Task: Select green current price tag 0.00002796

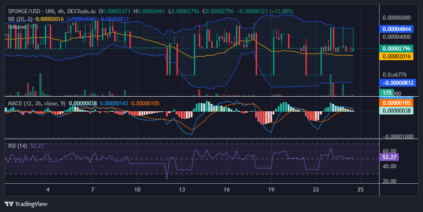Action: pos(396,49)
